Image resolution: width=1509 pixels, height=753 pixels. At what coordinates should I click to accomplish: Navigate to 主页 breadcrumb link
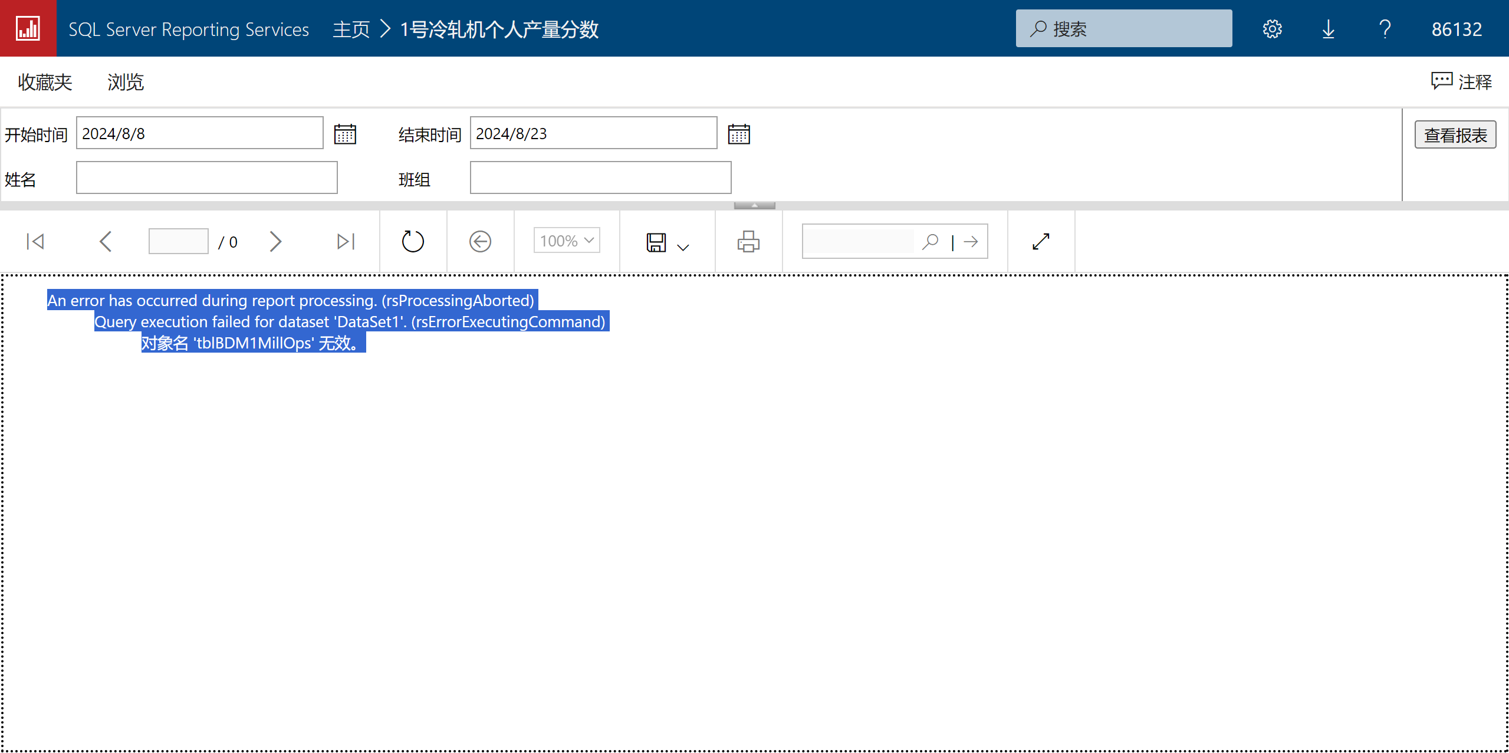[351, 29]
